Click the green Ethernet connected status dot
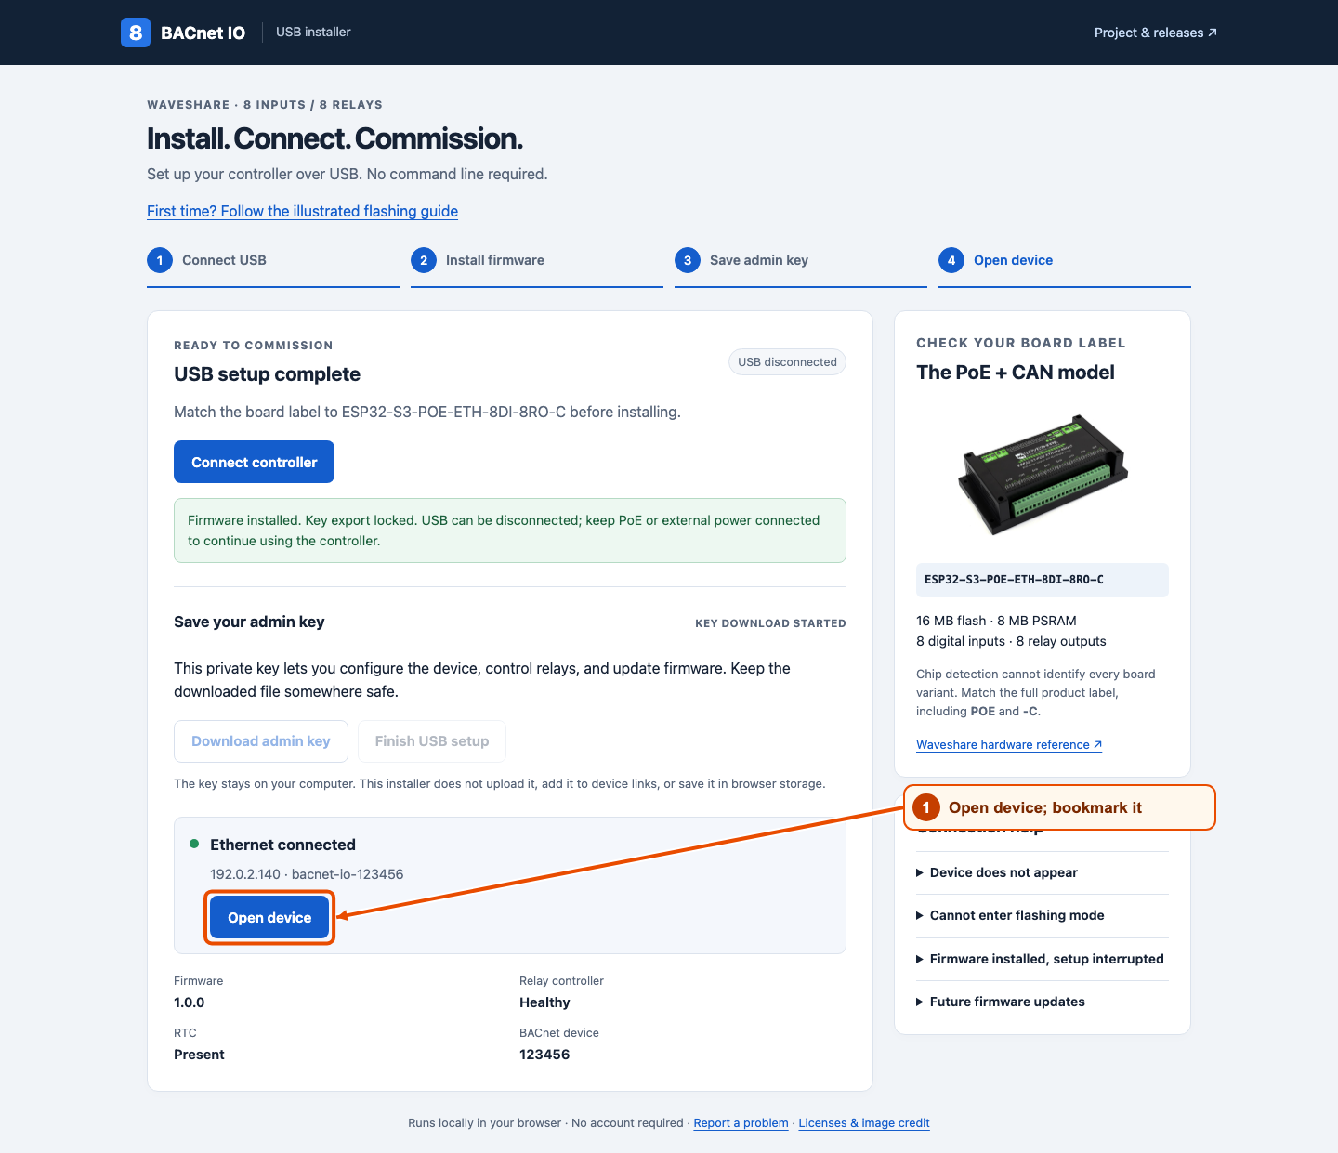The image size is (1338, 1153). click(194, 844)
